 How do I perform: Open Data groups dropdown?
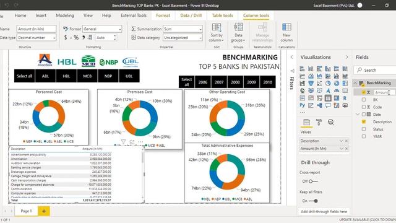pos(238,32)
